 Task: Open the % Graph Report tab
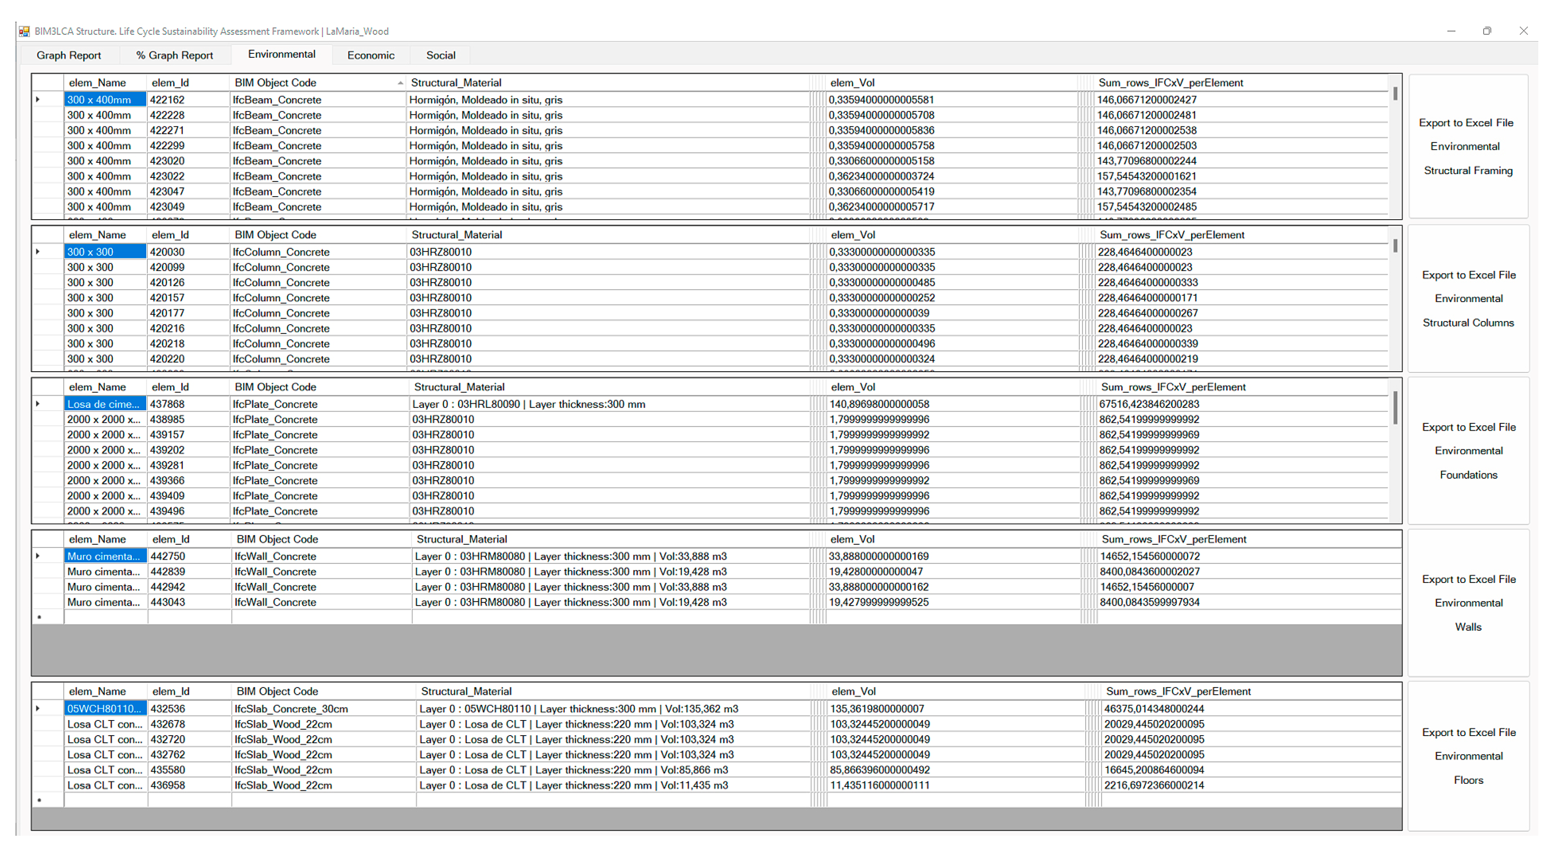(174, 55)
